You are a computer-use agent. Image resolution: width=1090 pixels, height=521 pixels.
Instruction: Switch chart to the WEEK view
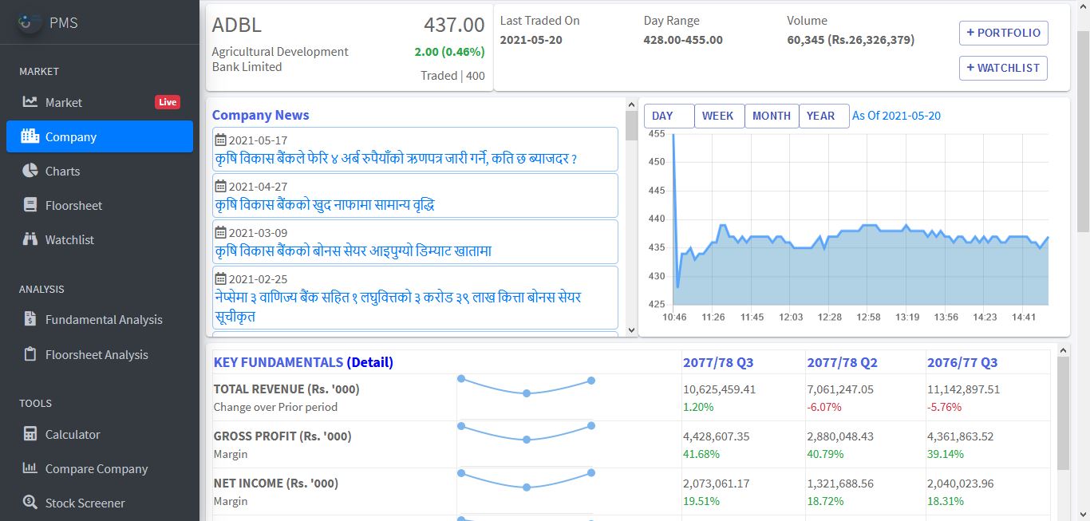(718, 116)
